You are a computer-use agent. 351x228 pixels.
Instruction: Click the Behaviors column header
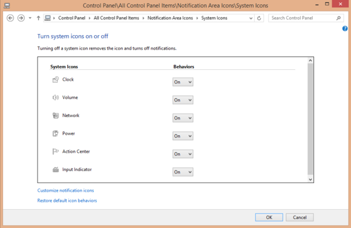(184, 67)
